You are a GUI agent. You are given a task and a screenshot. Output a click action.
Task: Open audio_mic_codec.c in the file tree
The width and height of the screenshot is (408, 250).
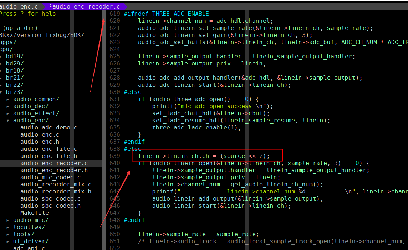51,177
